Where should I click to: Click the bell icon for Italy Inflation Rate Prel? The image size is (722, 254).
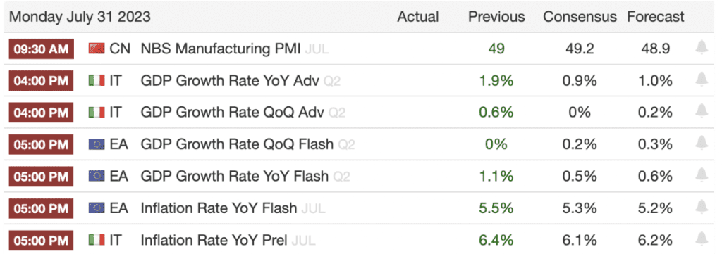point(702,239)
